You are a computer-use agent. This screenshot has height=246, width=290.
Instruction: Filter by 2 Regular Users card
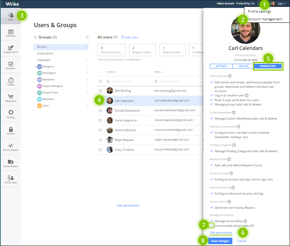tap(142, 50)
